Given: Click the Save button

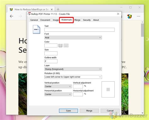Looking at the screenshot, I should pos(69,111).
